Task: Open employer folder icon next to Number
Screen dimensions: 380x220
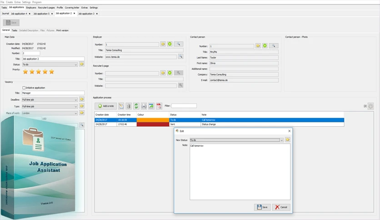Action: [163, 44]
